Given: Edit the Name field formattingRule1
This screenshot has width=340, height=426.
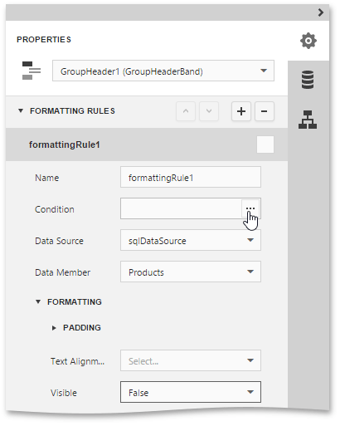Looking at the screenshot, I should click(x=191, y=177).
